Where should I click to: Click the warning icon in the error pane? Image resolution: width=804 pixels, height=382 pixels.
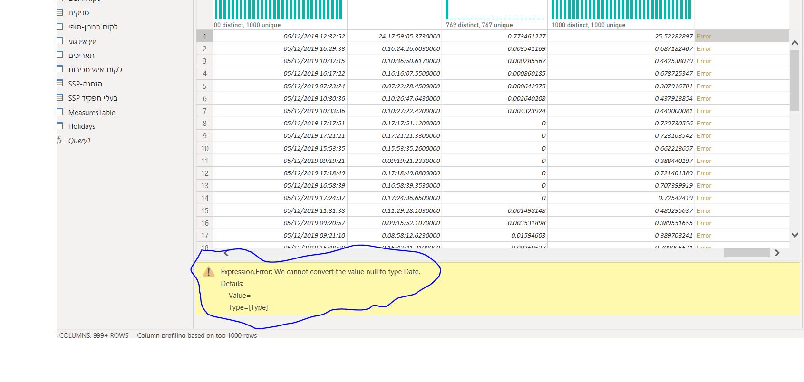(209, 272)
